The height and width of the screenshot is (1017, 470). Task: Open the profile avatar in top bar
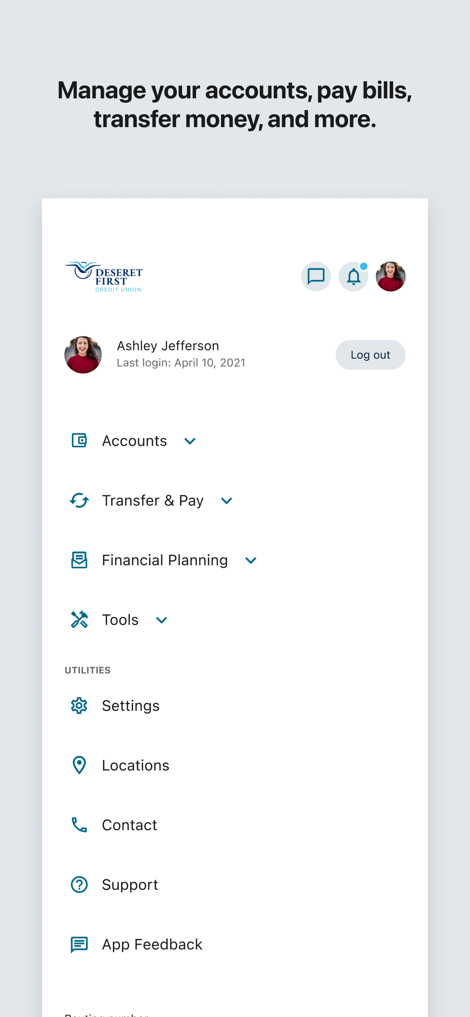[391, 276]
